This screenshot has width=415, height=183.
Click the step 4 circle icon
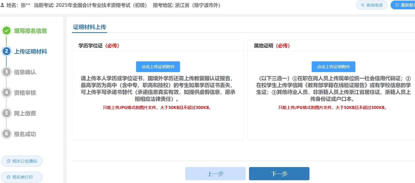click(x=7, y=93)
